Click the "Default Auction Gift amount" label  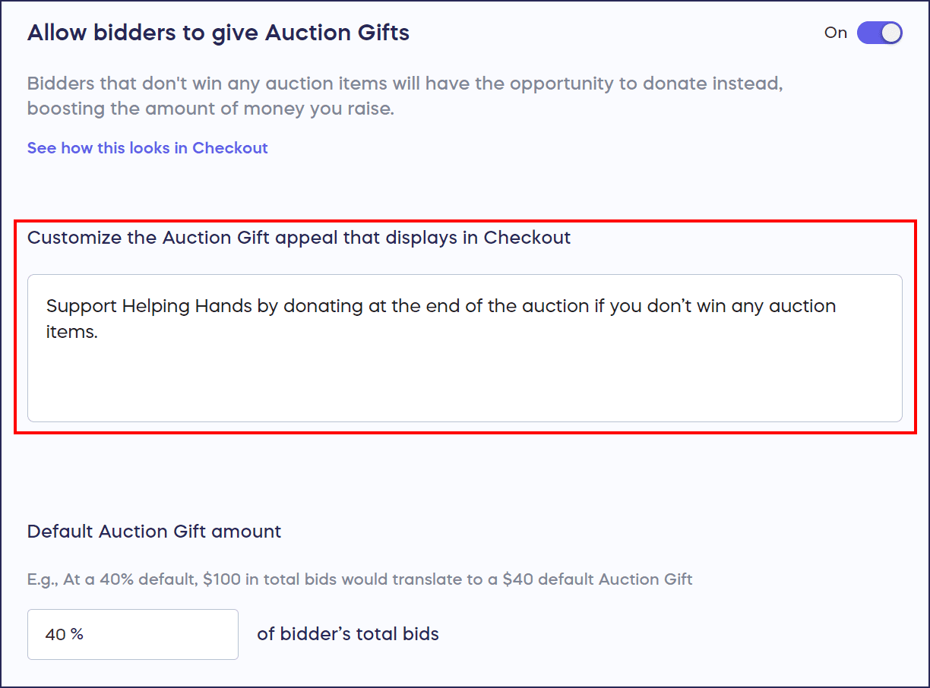click(154, 532)
